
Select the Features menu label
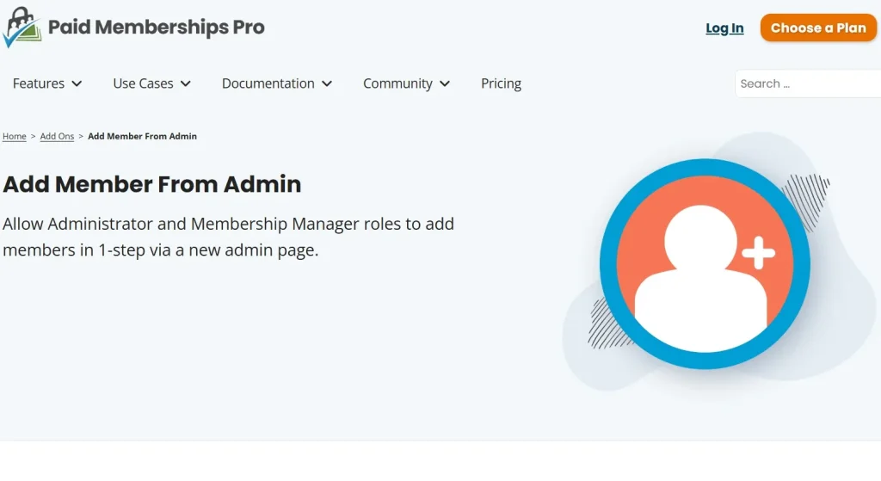coord(39,83)
